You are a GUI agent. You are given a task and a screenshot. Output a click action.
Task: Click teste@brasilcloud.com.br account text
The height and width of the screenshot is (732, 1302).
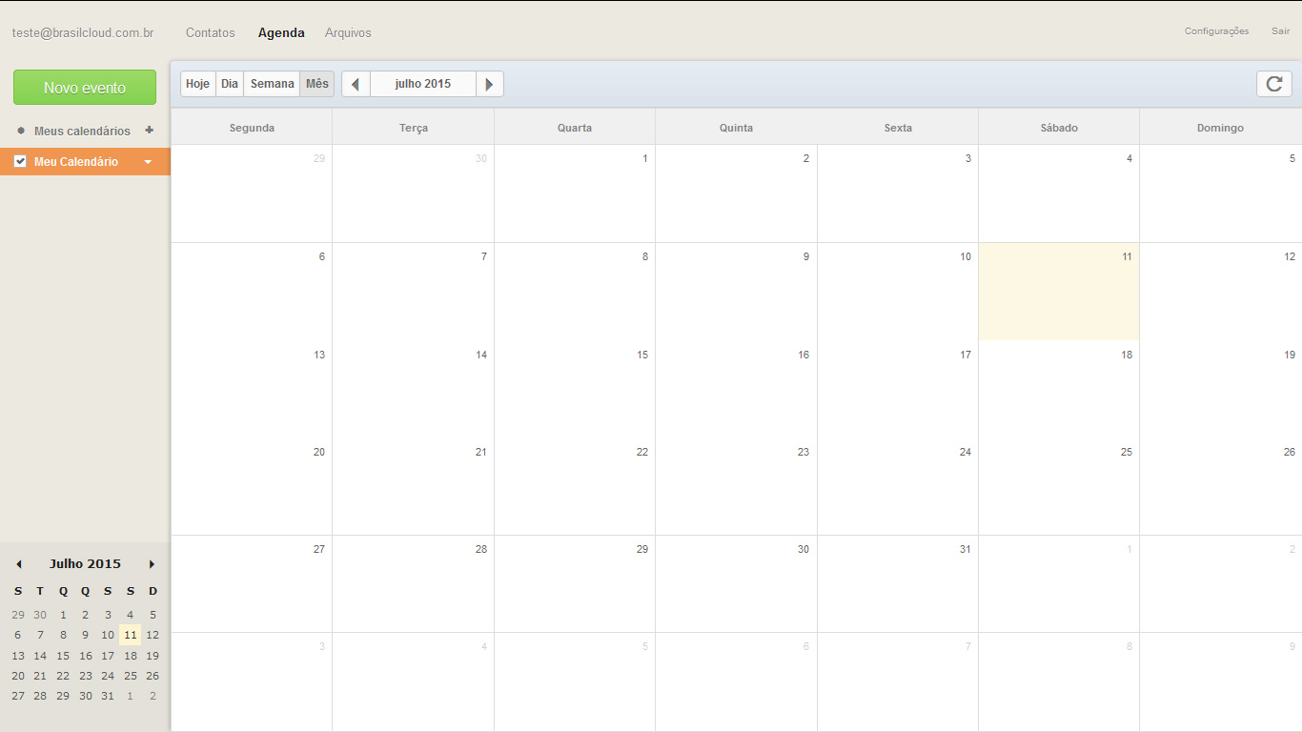(83, 32)
